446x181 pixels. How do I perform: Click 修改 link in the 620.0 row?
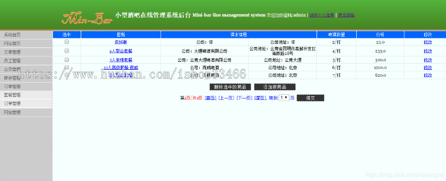428,75
